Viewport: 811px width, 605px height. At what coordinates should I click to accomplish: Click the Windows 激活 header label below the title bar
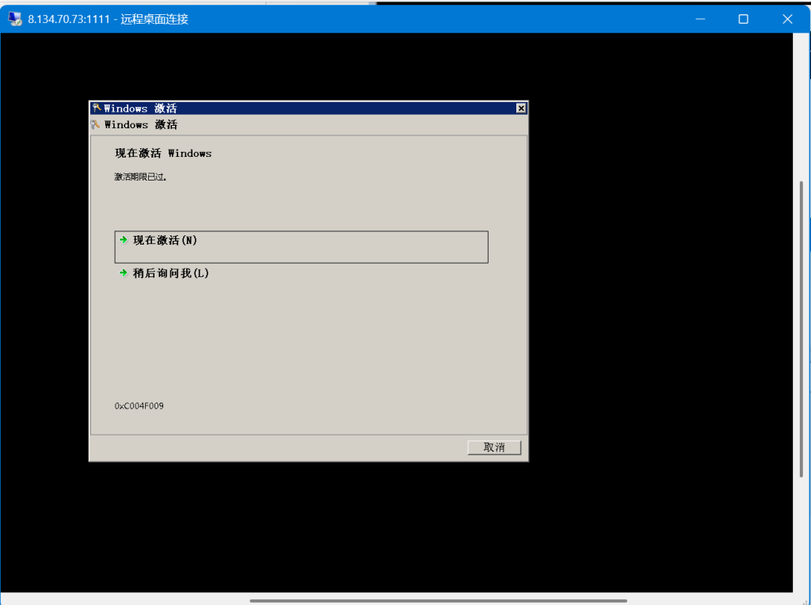tap(141, 125)
